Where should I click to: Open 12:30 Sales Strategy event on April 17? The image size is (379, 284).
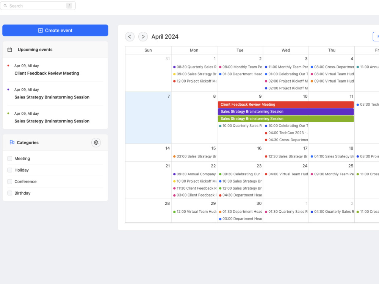click(x=286, y=156)
